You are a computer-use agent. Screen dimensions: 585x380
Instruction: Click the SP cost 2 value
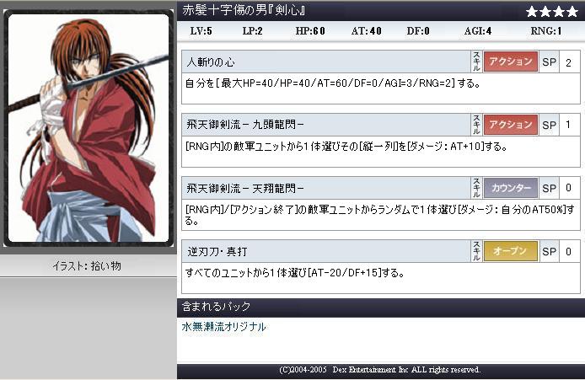[x=568, y=62]
